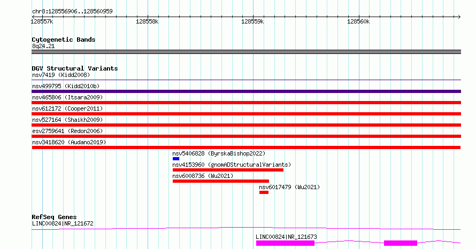The image size is (476, 249).
Task: Click the first magenta exon of NR_121673
Action: point(285,243)
